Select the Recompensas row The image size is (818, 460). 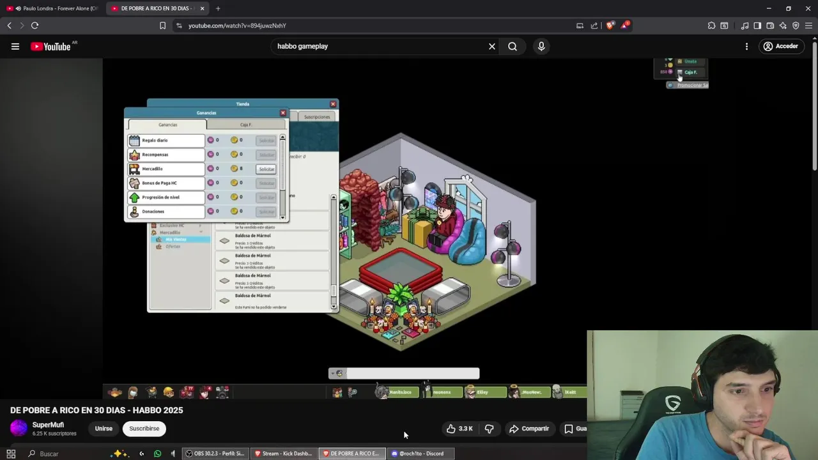point(166,155)
